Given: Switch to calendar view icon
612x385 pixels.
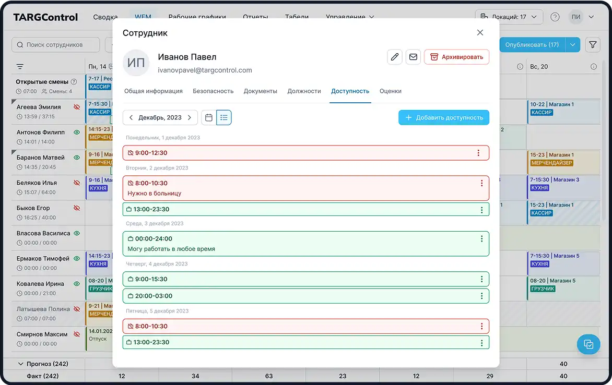Looking at the screenshot, I should pyautogui.click(x=209, y=117).
